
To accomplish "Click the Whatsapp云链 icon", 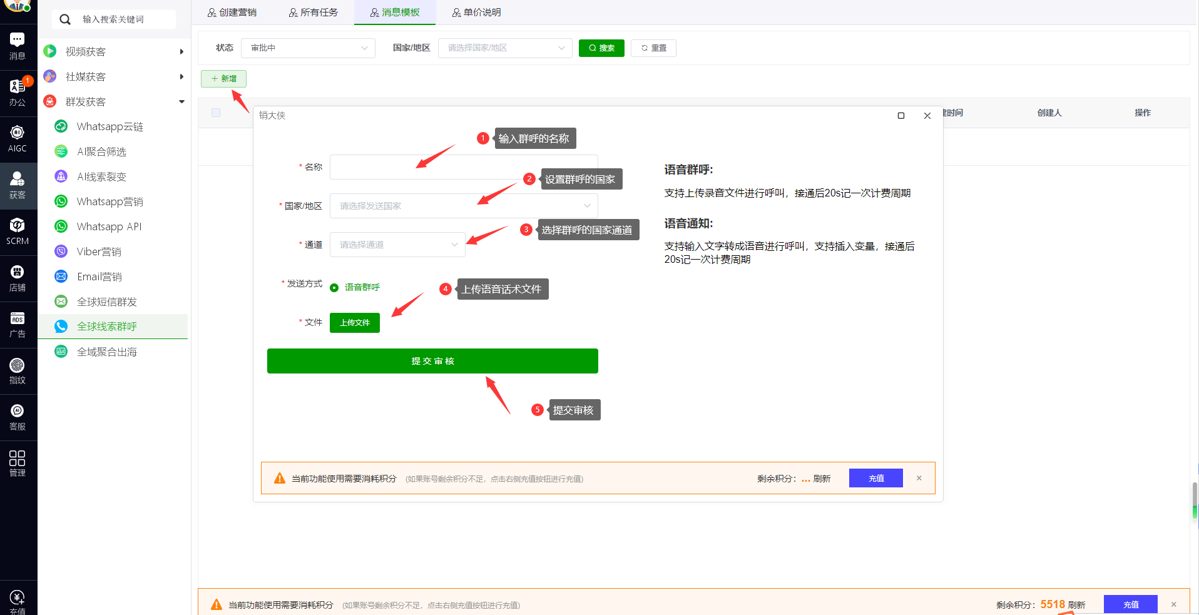I will point(61,126).
